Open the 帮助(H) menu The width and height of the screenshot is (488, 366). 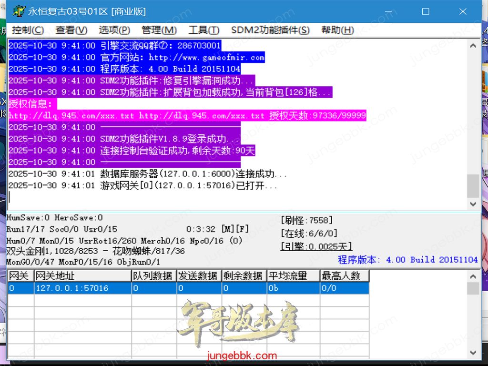pyautogui.click(x=337, y=30)
